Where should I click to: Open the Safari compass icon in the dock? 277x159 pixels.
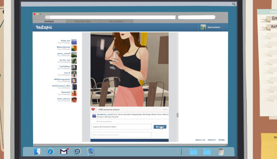[50, 152]
